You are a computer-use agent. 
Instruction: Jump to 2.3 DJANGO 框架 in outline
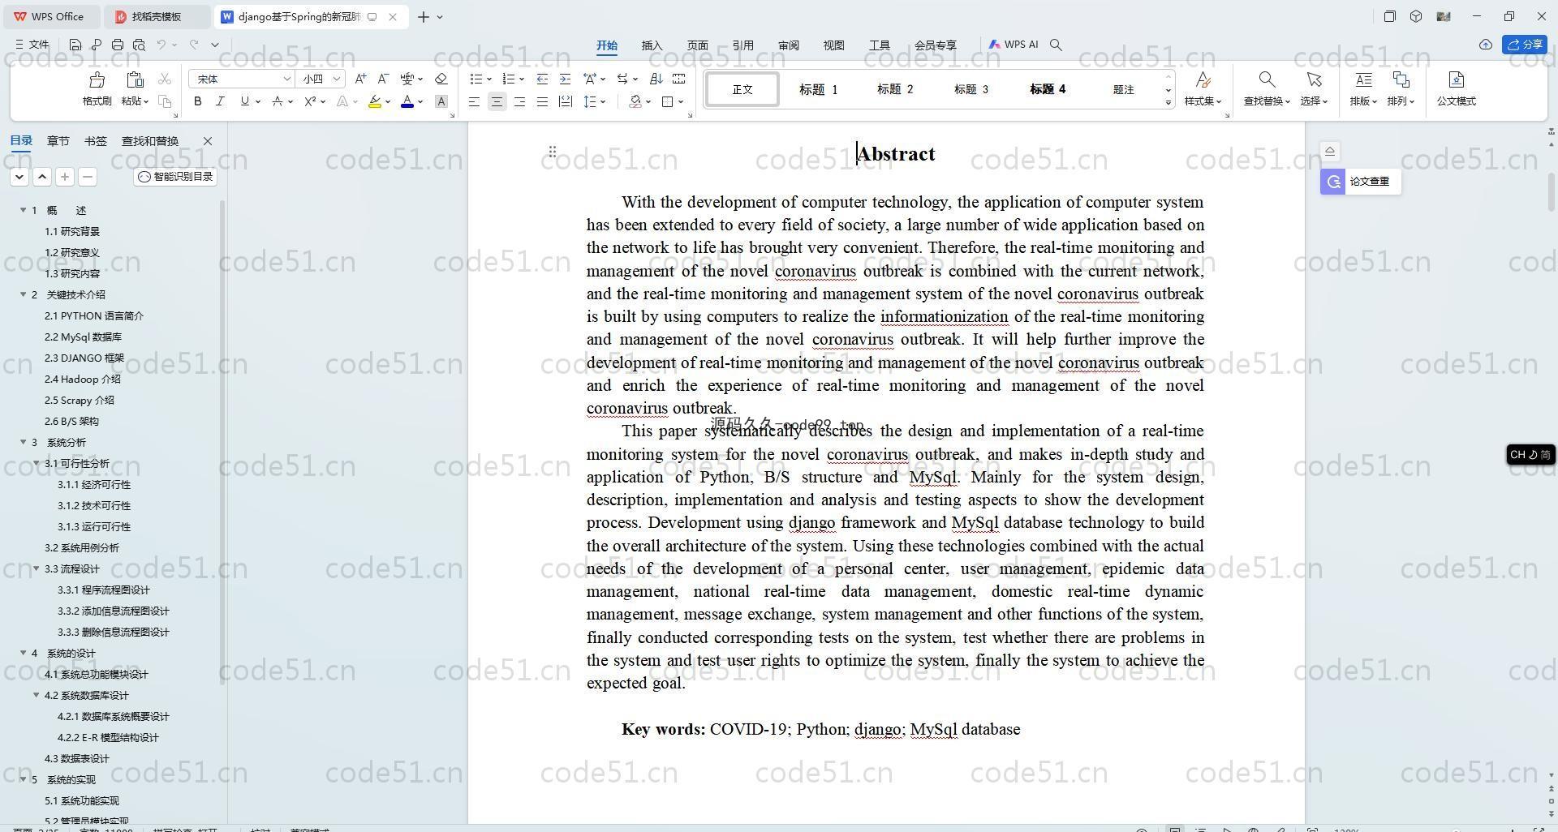[x=84, y=358]
